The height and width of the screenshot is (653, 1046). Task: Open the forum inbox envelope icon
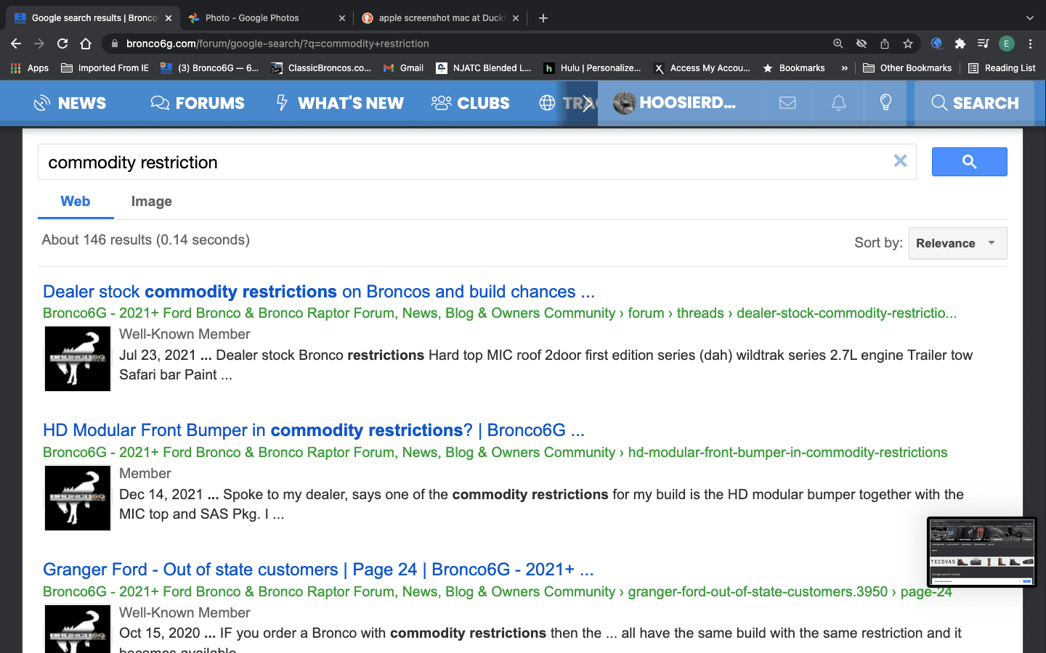[x=787, y=103]
